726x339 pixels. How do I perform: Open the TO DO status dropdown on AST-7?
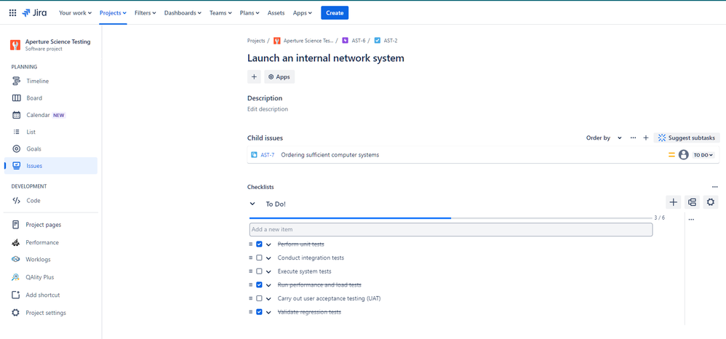[703, 155]
